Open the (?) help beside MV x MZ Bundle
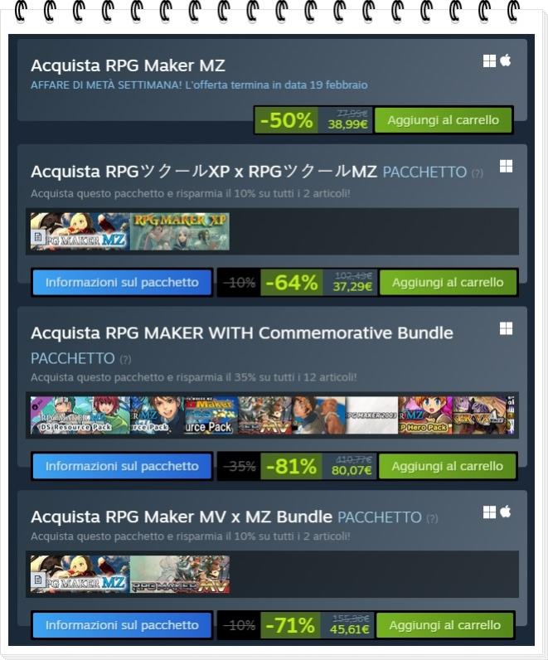548x660 pixels. [432, 518]
